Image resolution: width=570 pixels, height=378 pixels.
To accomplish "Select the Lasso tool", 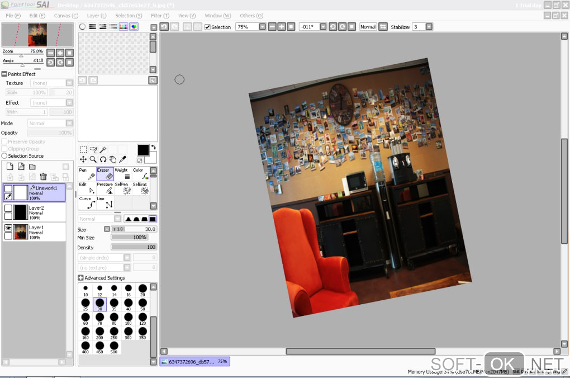I will tap(93, 149).
